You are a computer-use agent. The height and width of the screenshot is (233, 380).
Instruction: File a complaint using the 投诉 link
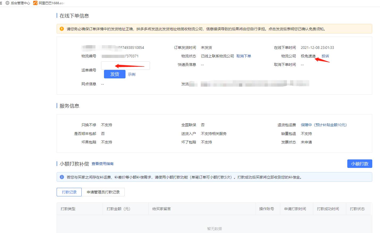[325, 56]
